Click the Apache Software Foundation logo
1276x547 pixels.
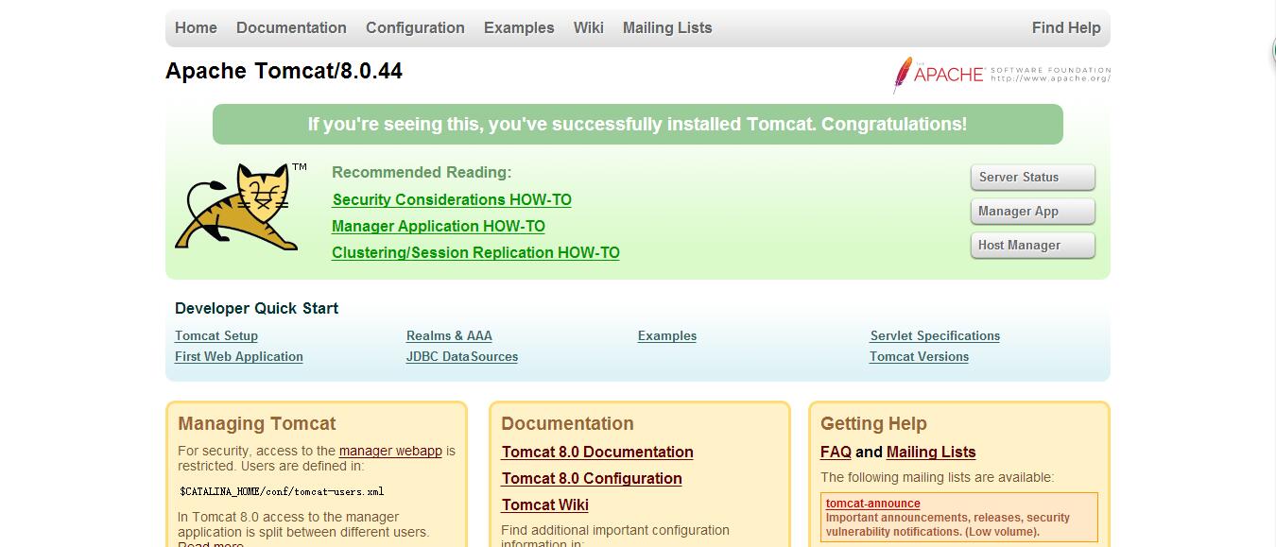tap(1002, 75)
